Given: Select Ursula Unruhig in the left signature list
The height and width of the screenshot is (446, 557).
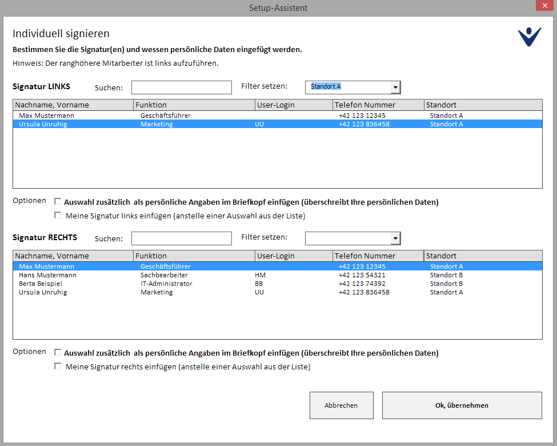Looking at the screenshot, I should (43, 124).
